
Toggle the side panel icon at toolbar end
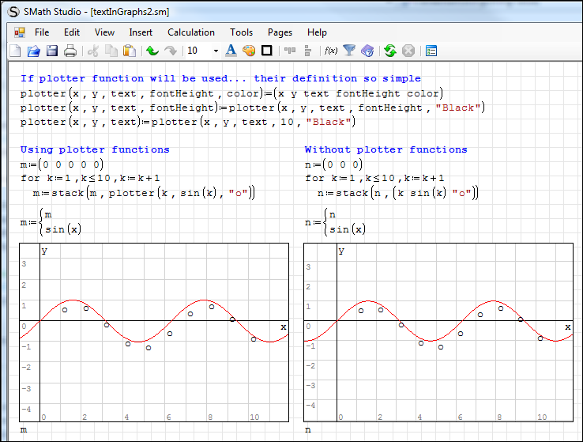coord(431,51)
